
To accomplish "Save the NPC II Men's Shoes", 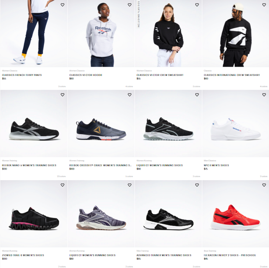I will click(x=264, y=95).
